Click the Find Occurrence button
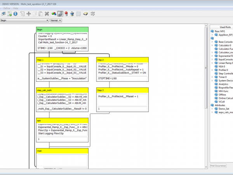Image resolution: width=233 pixels, height=175 pixels. click(218, 166)
